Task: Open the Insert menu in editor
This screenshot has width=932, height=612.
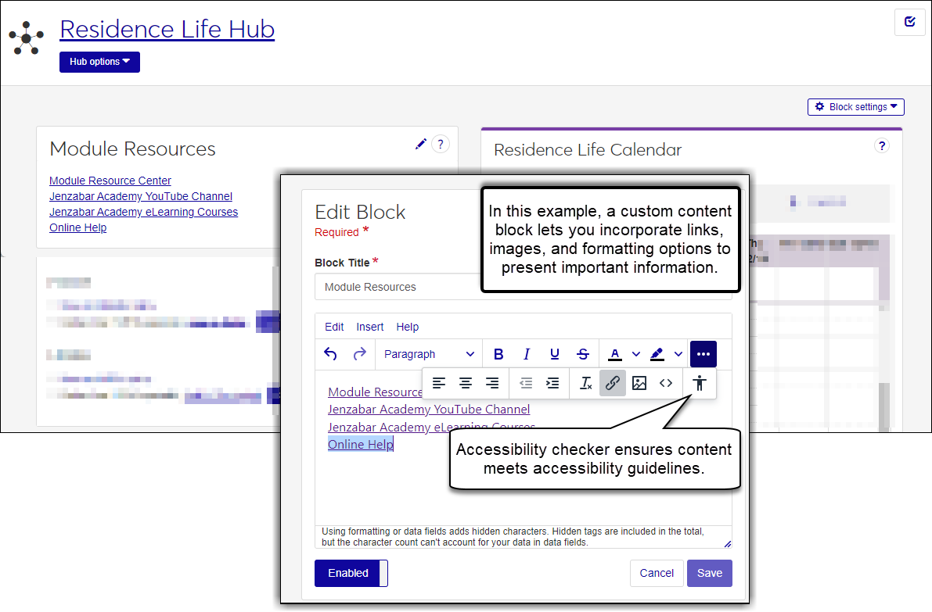Action: [370, 327]
